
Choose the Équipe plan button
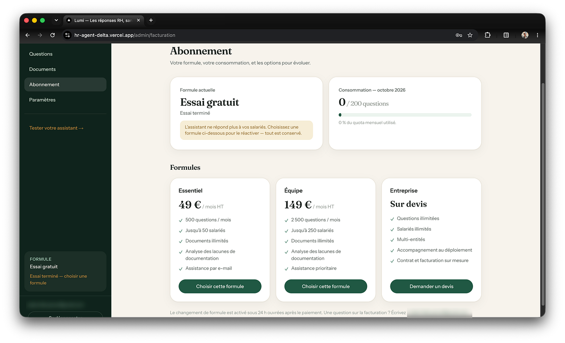(326, 286)
